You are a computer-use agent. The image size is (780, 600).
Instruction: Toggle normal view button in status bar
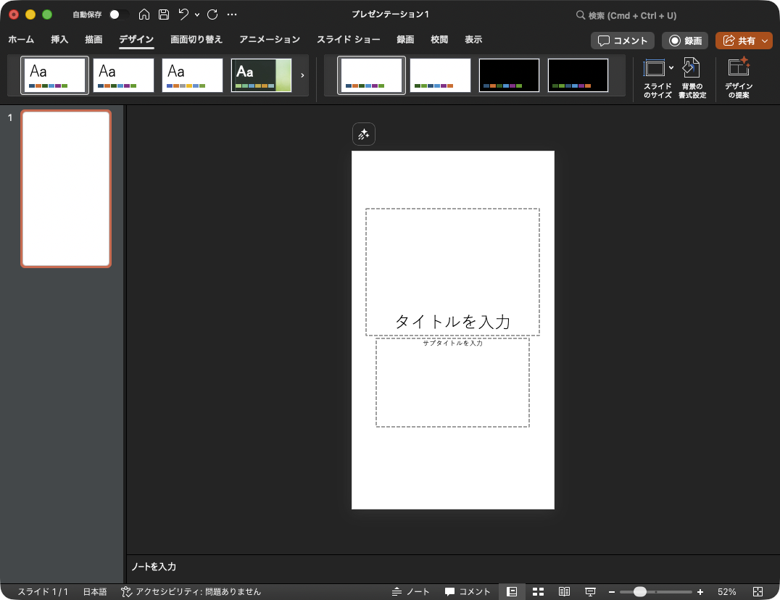tap(512, 592)
